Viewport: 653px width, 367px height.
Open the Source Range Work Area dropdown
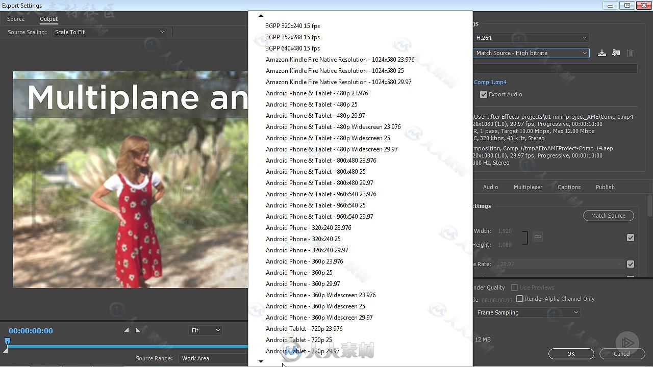click(x=213, y=358)
